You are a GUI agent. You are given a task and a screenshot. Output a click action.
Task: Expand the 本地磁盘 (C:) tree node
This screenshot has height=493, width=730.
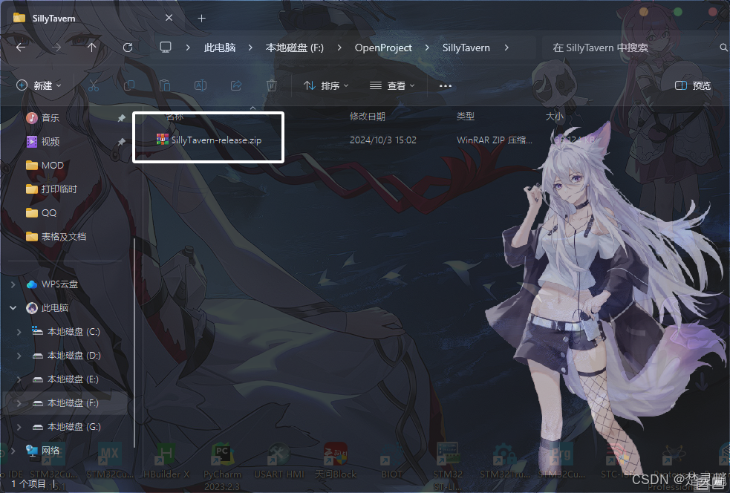pyautogui.click(x=19, y=331)
